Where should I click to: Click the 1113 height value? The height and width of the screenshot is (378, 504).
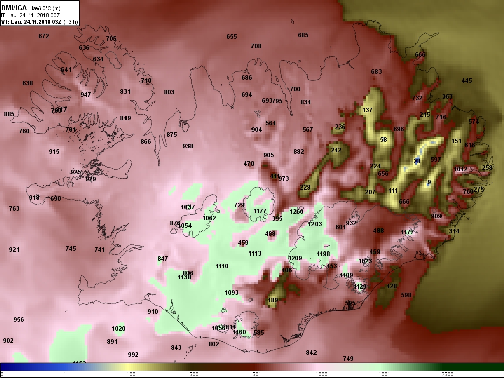tap(255, 254)
